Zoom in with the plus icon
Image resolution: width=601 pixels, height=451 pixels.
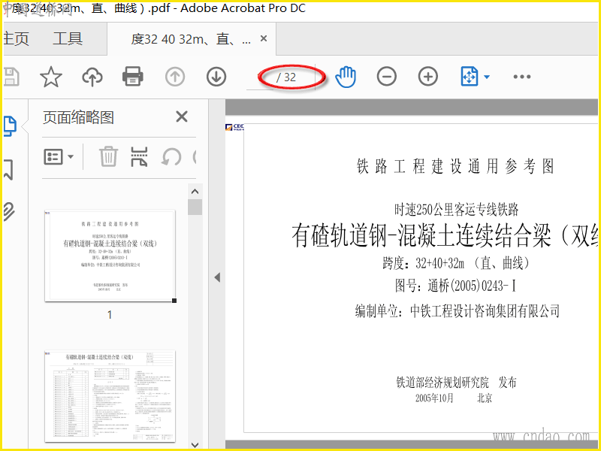tap(428, 77)
